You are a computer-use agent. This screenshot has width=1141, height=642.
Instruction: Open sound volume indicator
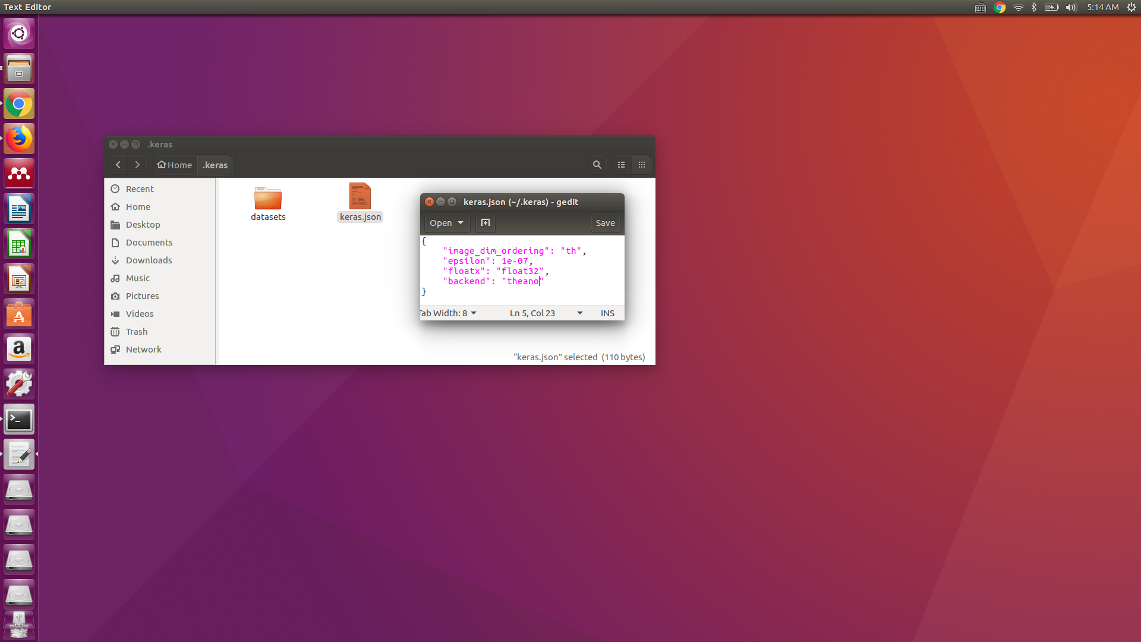click(1071, 7)
